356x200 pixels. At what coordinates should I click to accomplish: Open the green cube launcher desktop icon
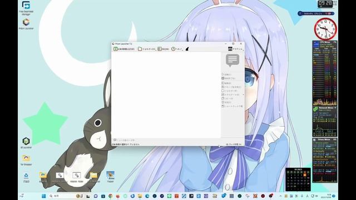[26, 143]
